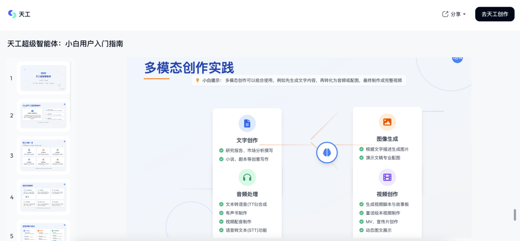Click the text 视频配音制作
520x241 pixels.
coord(238,221)
